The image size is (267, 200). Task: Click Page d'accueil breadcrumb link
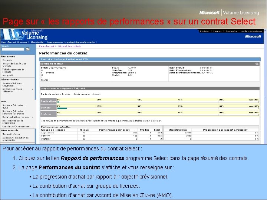click(x=46, y=46)
